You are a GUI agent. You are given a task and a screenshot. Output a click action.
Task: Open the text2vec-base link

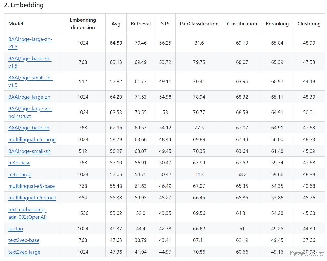tap(24, 240)
